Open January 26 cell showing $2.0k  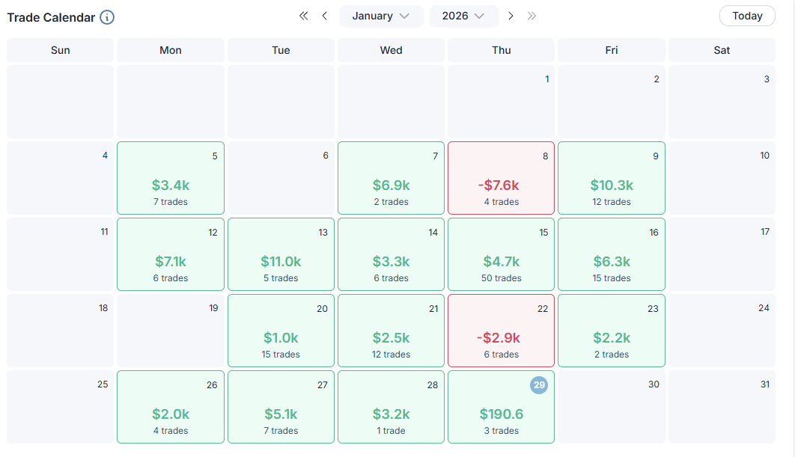[171, 407]
